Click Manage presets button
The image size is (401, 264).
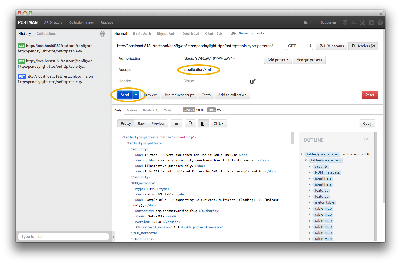[x=309, y=60]
